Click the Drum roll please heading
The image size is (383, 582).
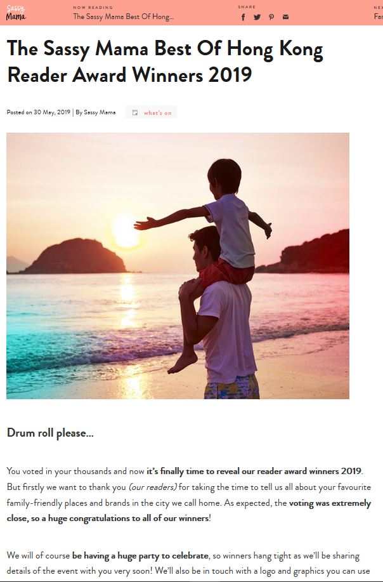[x=50, y=433]
